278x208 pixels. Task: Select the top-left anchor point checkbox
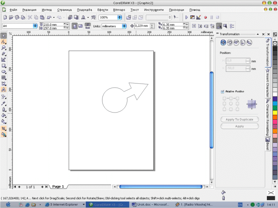click(224, 98)
